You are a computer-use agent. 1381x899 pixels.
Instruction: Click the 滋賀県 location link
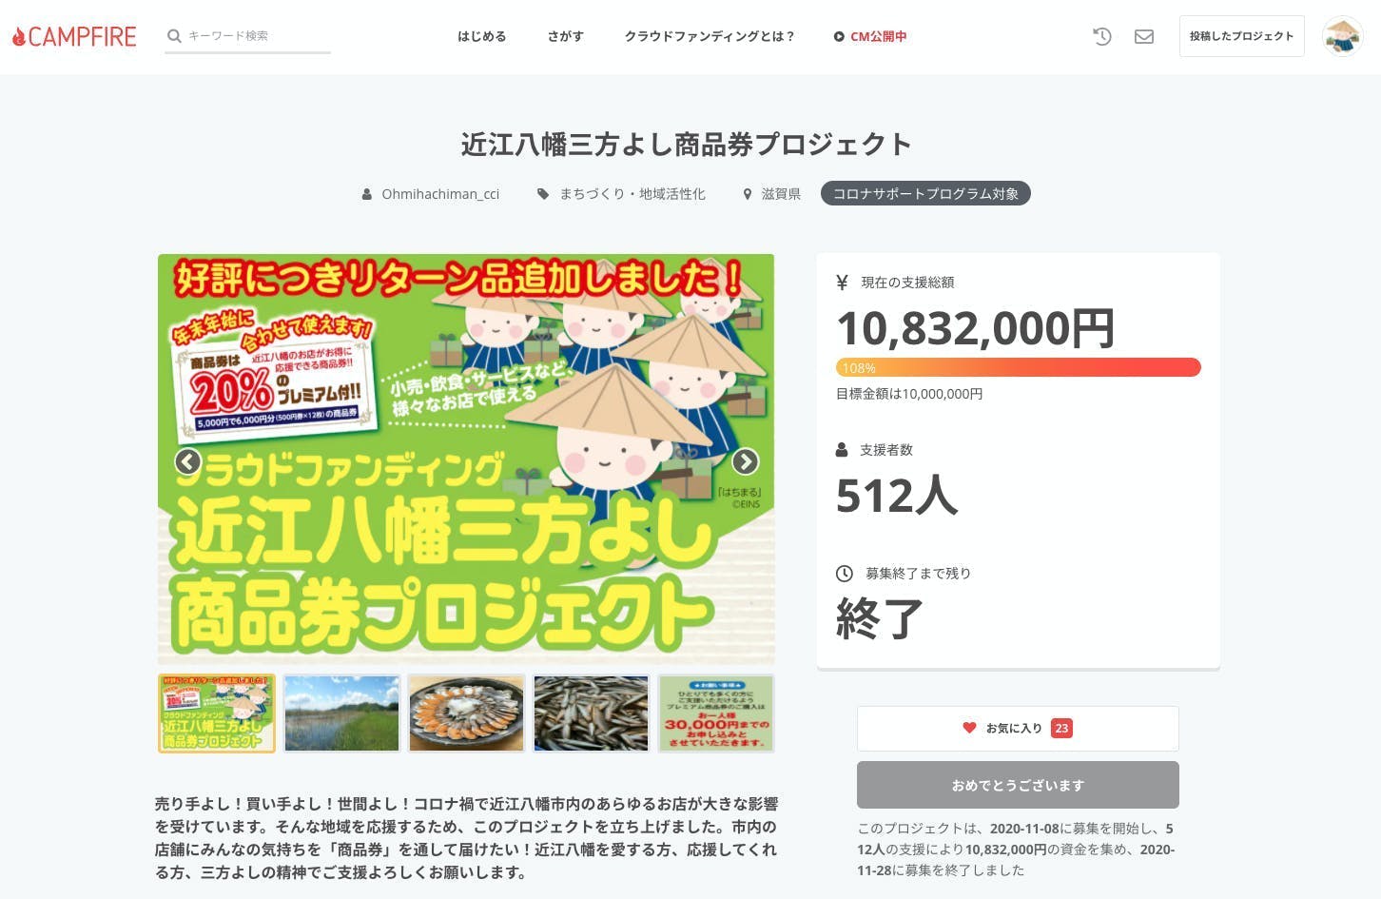(781, 194)
